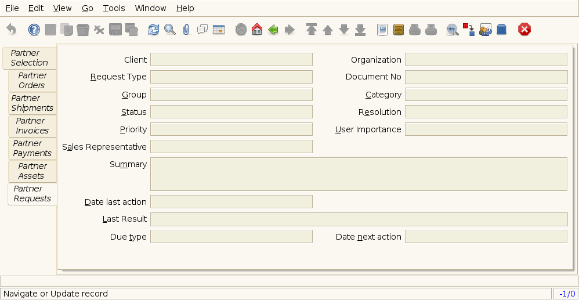Toggle the grid view table icon
Viewport: 579px width, 300px height.
[218, 30]
